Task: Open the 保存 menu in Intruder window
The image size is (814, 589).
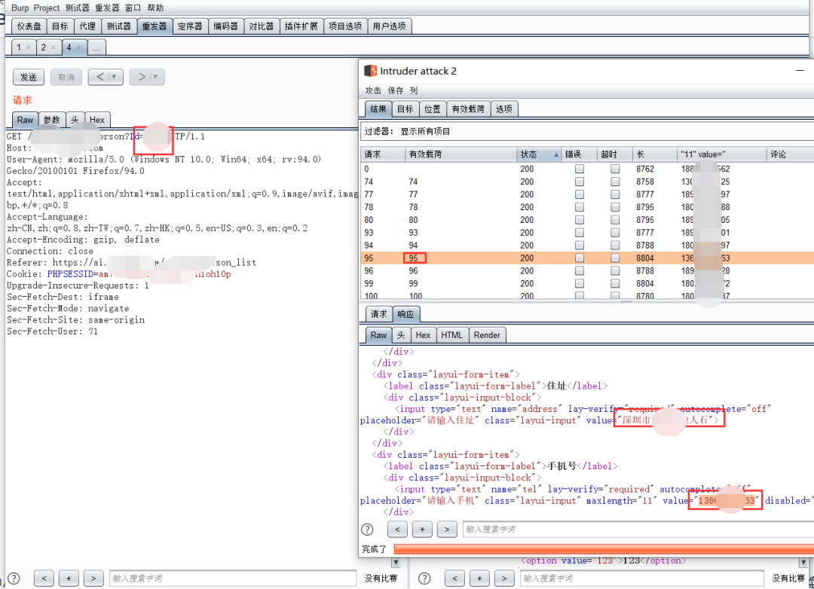Action: point(396,90)
